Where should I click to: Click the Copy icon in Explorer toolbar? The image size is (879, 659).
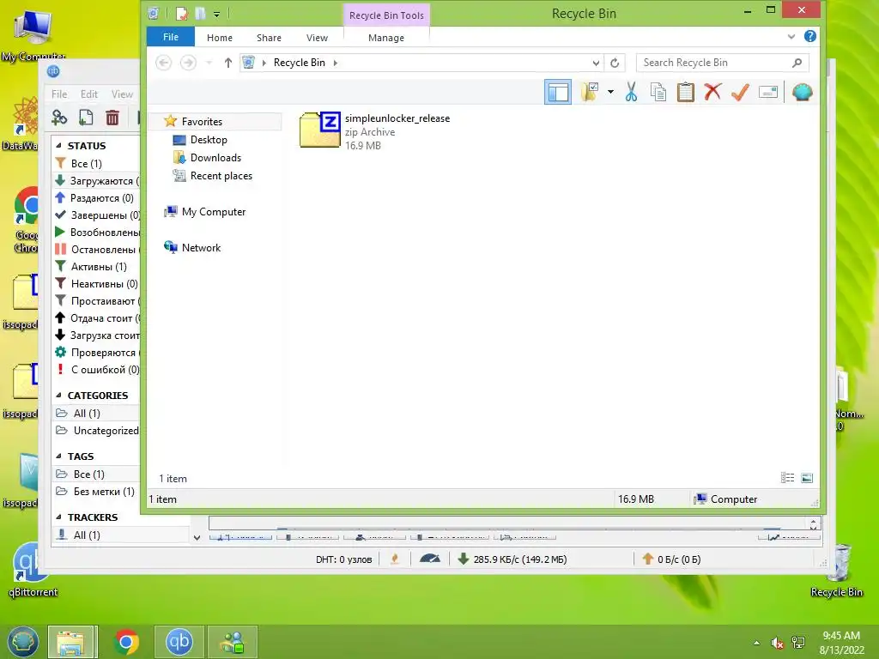(x=658, y=92)
